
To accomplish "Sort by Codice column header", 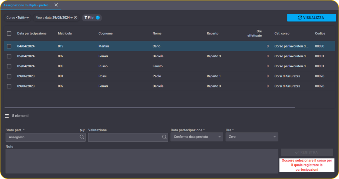I will tap(320, 33).
